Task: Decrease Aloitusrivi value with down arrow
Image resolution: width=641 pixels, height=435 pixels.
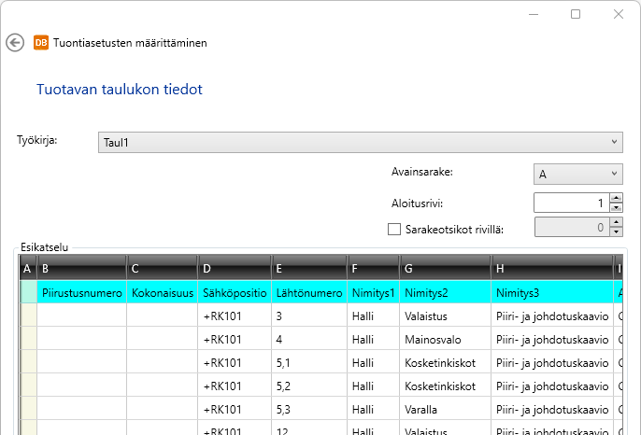Action: [616, 207]
